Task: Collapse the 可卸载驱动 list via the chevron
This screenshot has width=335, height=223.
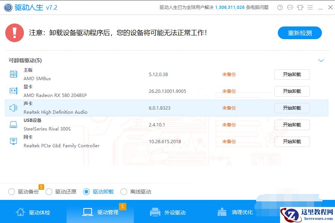Action: click(x=321, y=60)
